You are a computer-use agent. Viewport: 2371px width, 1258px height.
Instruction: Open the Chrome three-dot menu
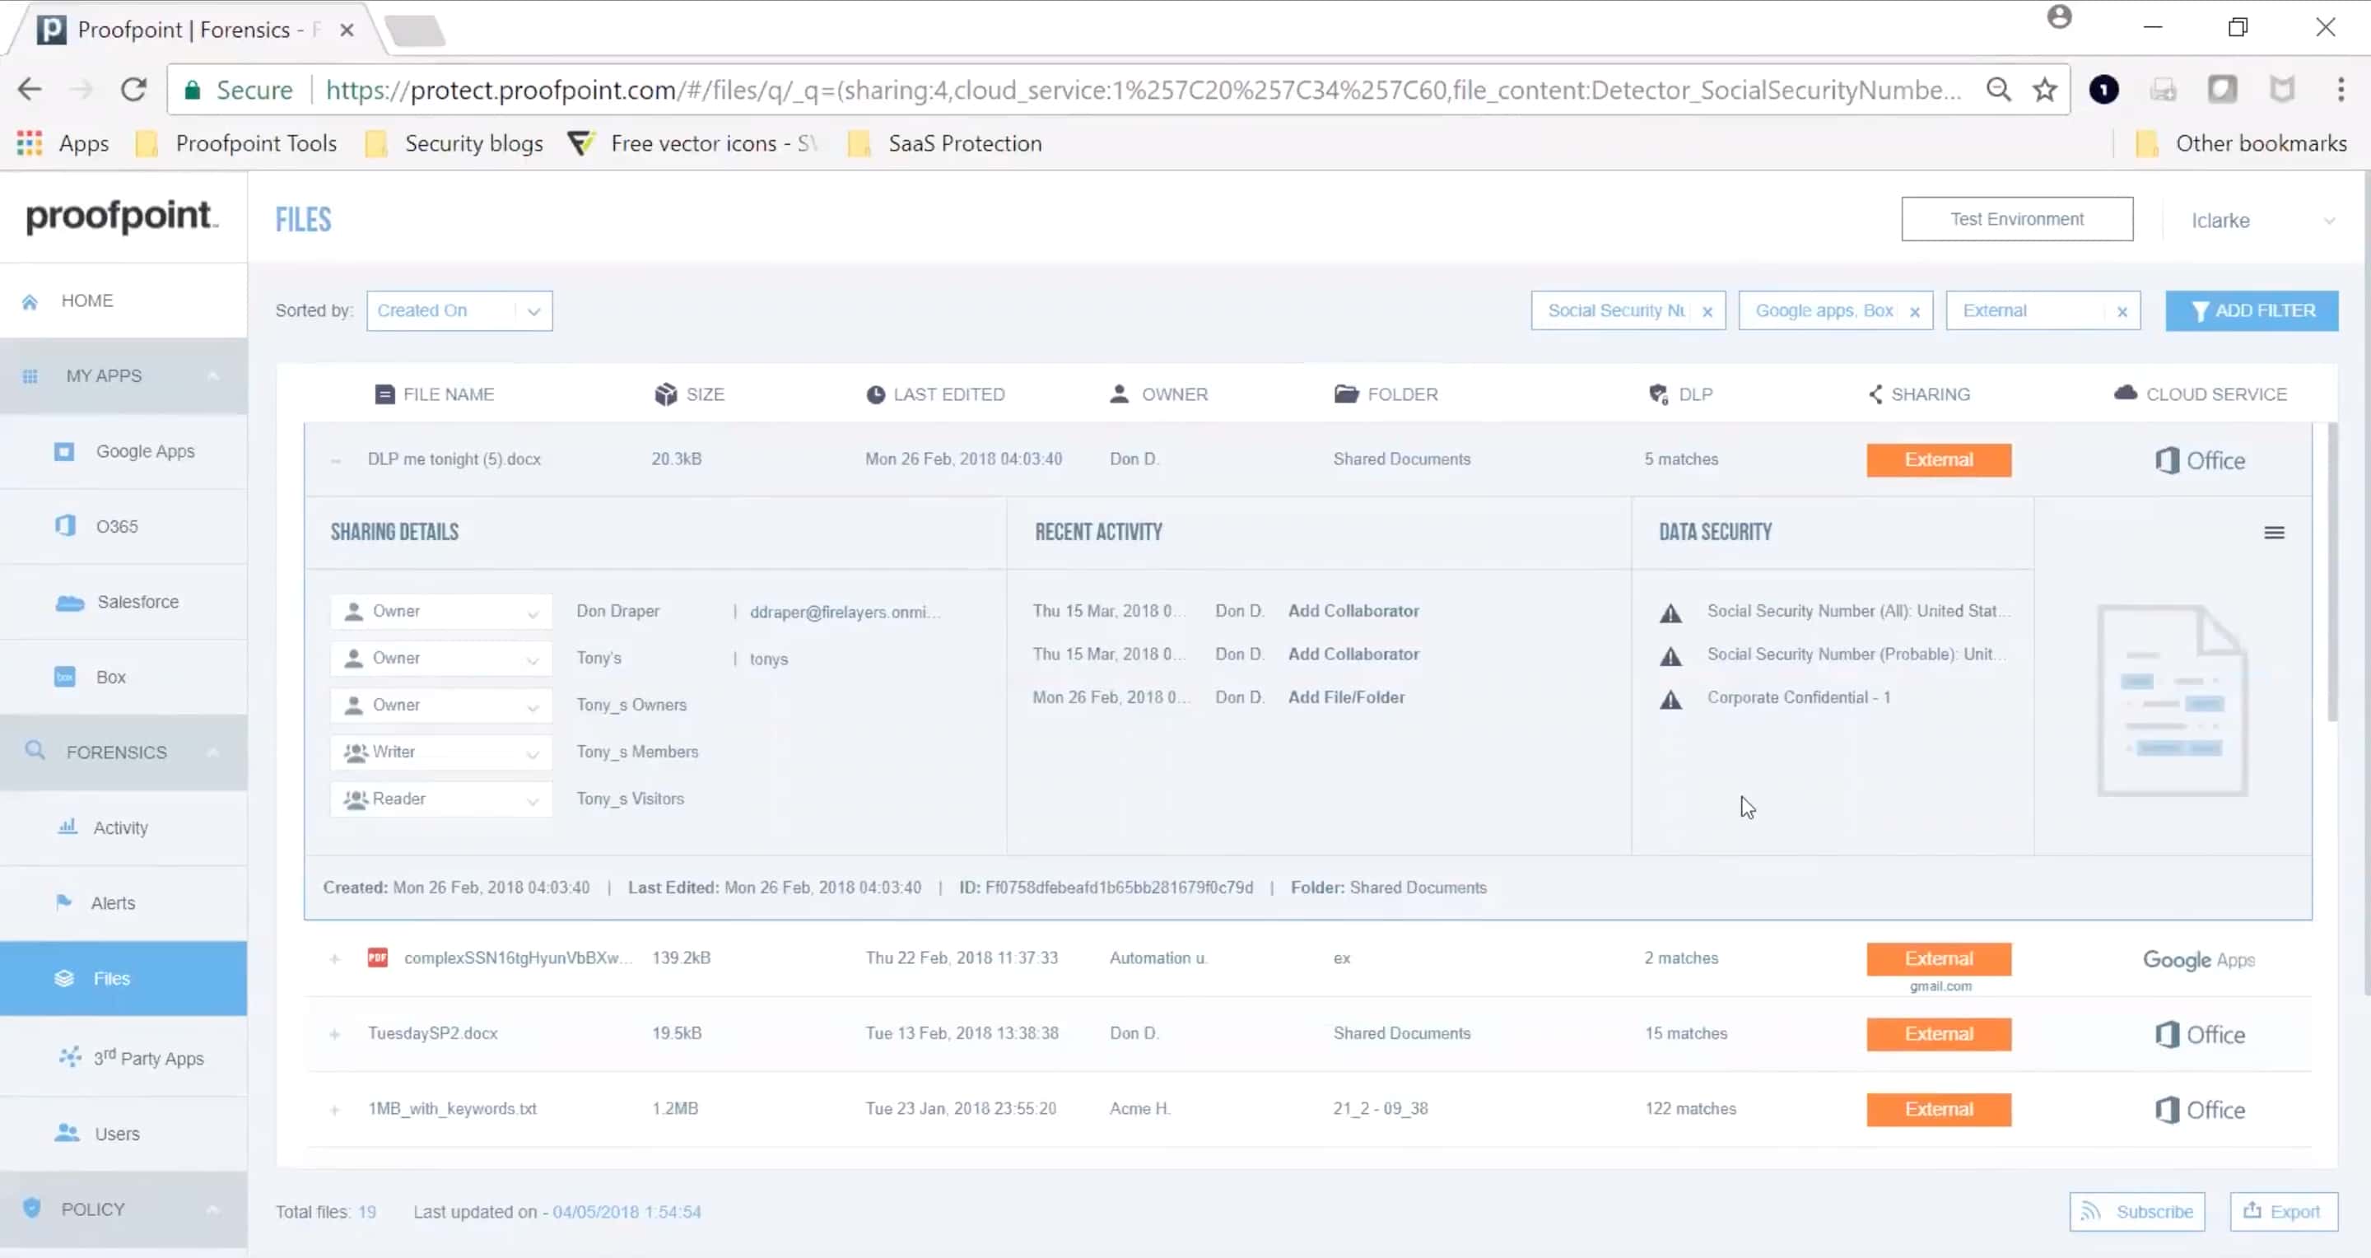pos(2341,89)
